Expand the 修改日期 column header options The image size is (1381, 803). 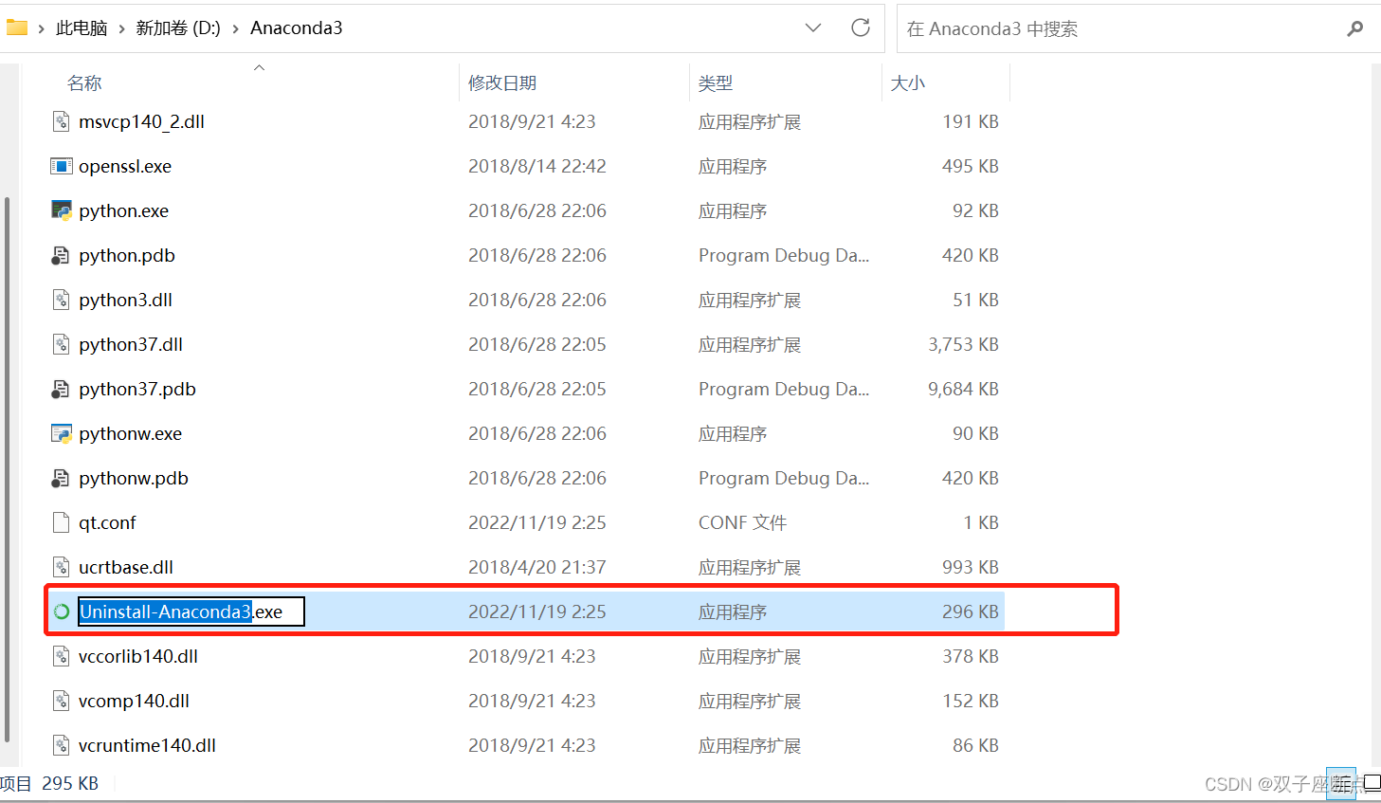point(501,82)
